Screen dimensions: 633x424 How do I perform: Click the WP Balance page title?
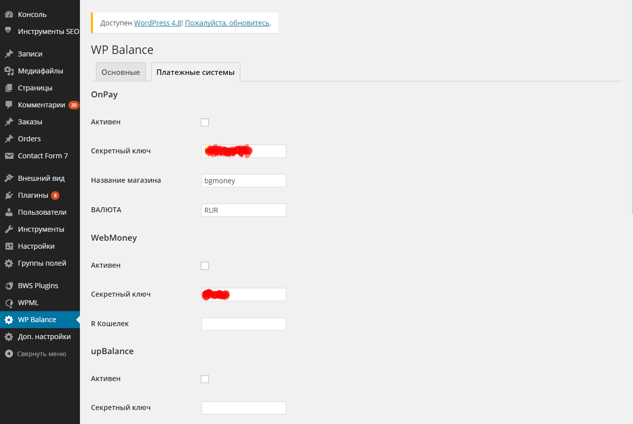(x=122, y=50)
